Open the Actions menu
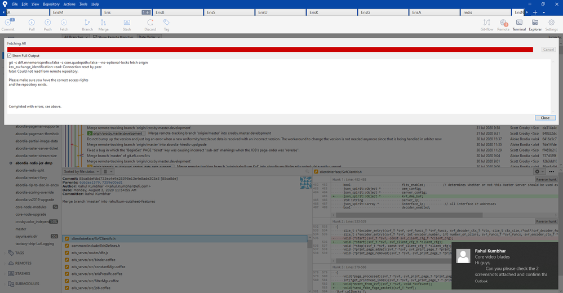Screen dimensions: 563x293 point(69,5)
